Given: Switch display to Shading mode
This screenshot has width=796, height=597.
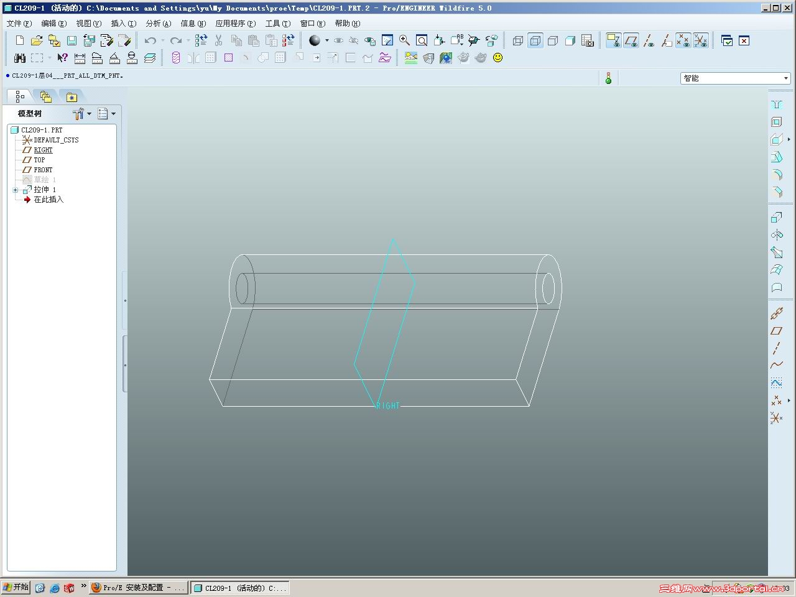Looking at the screenshot, I should pyautogui.click(x=570, y=40).
